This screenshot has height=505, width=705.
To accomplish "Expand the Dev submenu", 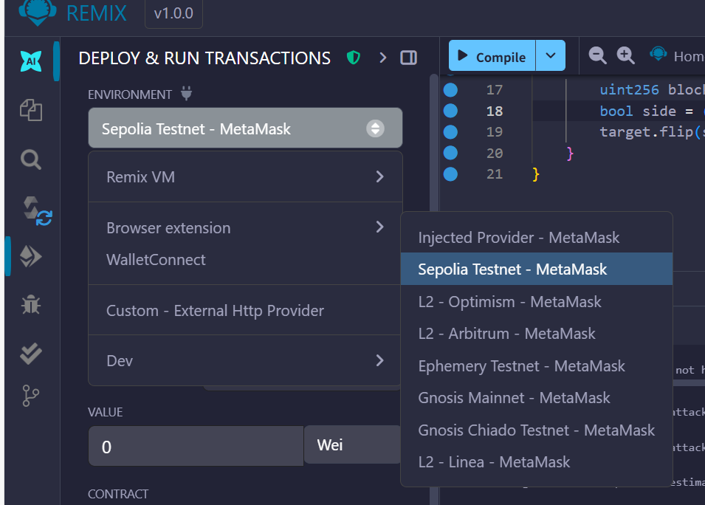I will click(245, 360).
